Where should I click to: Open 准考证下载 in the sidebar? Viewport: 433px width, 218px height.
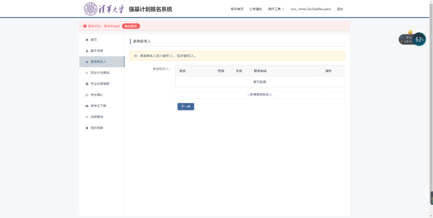coord(102,106)
